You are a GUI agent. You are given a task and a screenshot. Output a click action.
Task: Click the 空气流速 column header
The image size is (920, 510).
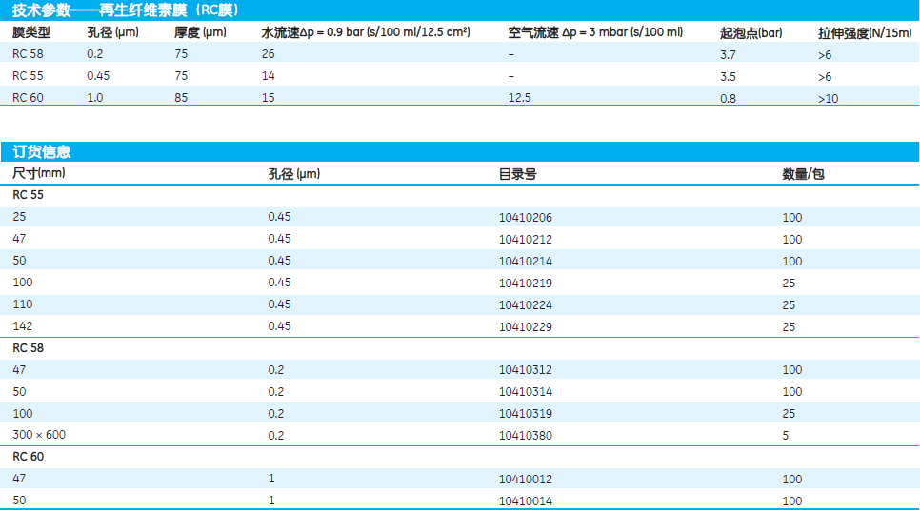[x=595, y=32]
